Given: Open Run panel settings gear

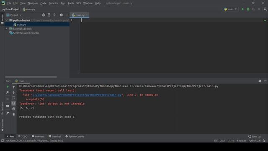Looking at the screenshot, I should click(260, 81).
